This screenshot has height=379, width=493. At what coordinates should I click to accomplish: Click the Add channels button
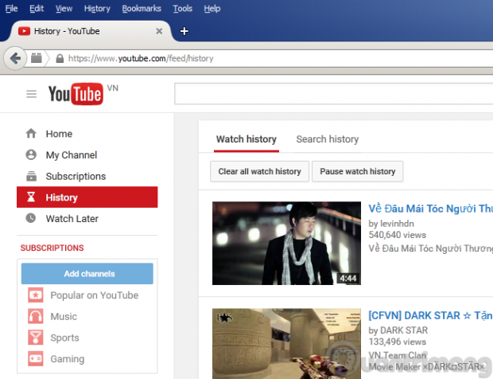pyautogui.click(x=87, y=274)
